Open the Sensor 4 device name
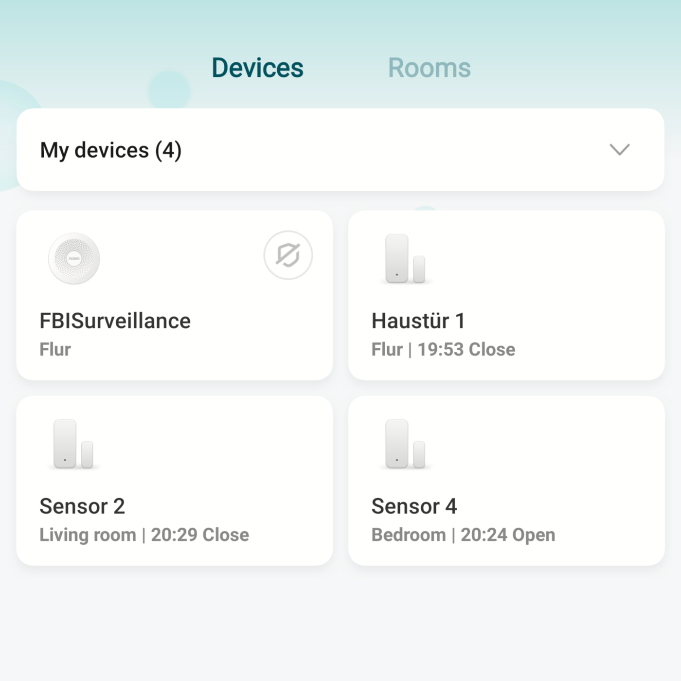The width and height of the screenshot is (681, 681). click(414, 506)
